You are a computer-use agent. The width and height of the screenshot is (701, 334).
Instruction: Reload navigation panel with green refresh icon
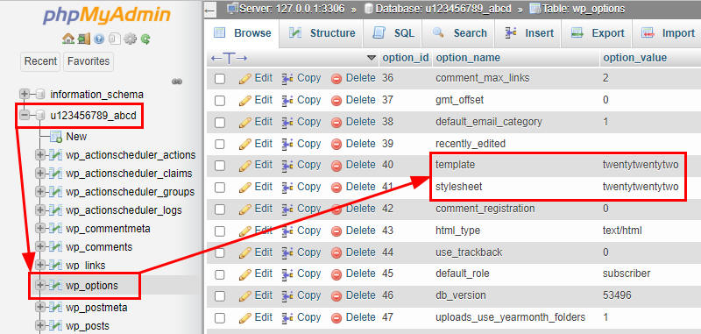coord(145,39)
